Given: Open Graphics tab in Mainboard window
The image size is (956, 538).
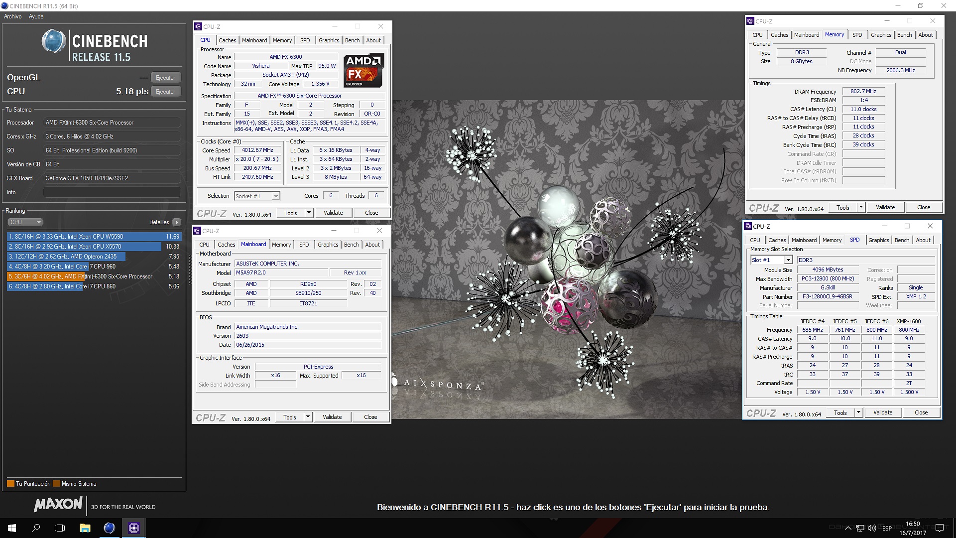Looking at the screenshot, I should [328, 245].
